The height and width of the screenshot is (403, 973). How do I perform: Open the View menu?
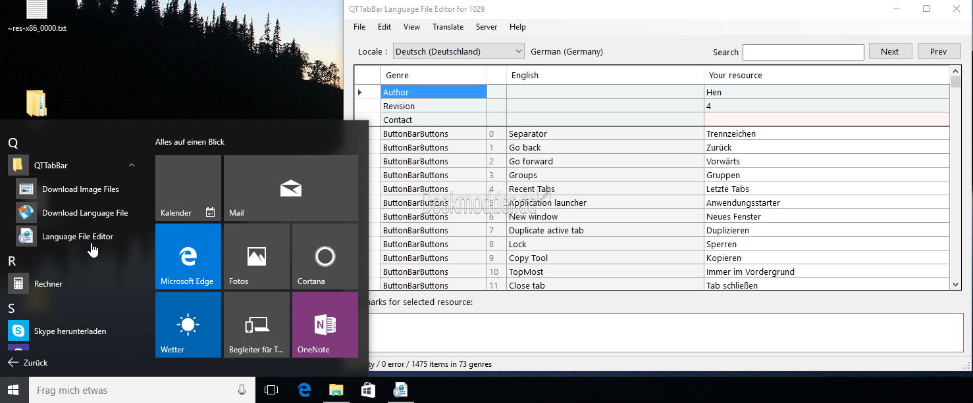point(411,27)
